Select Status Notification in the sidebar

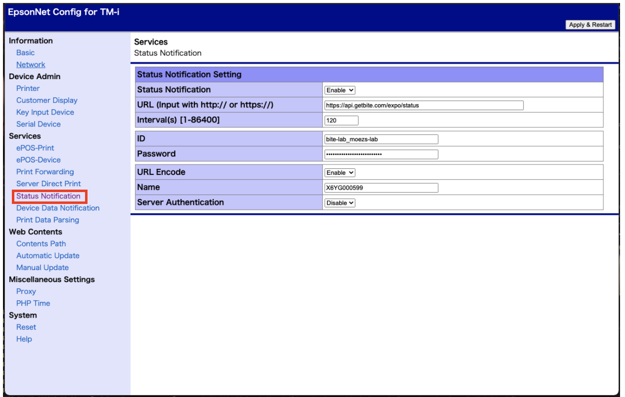(48, 196)
